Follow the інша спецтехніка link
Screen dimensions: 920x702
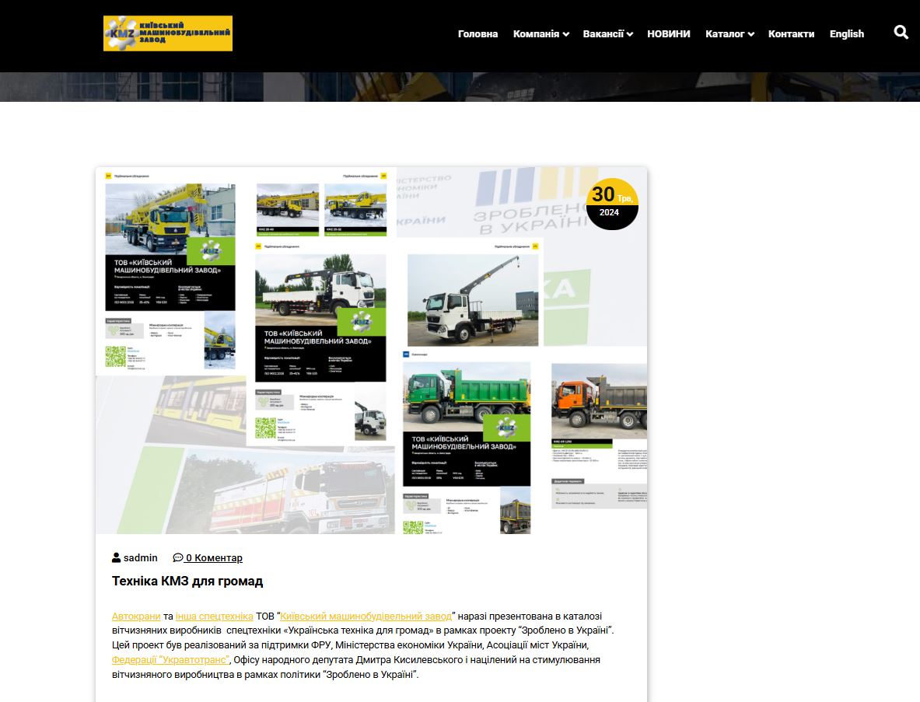(x=214, y=616)
